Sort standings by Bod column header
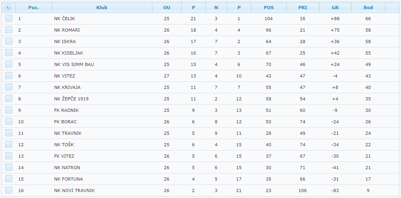Screen dimensions: 401x198 pos(368,8)
